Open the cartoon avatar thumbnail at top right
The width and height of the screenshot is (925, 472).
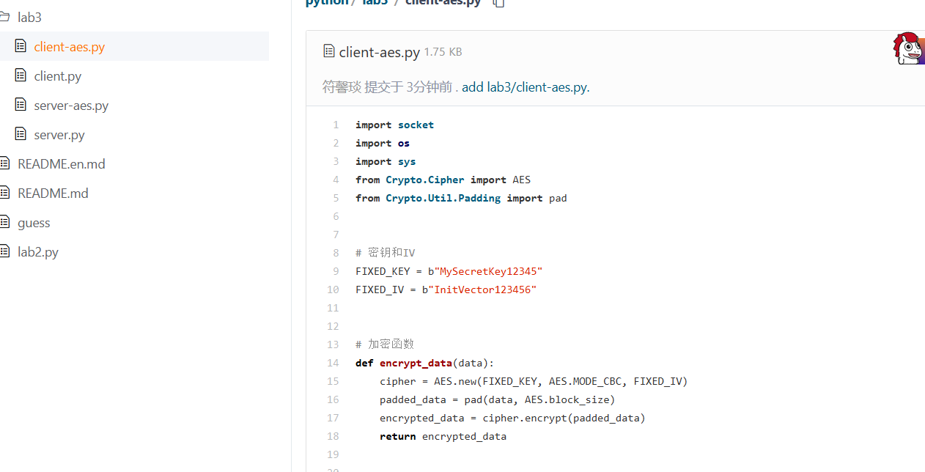click(x=907, y=48)
